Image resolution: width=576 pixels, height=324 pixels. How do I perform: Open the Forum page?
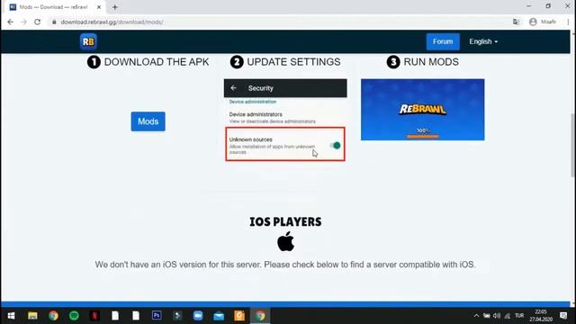[x=443, y=41]
